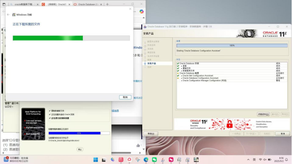The width and height of the screenshot is (292, 164).
Task: Click 停止 to stop database creation
Action: 80,149
